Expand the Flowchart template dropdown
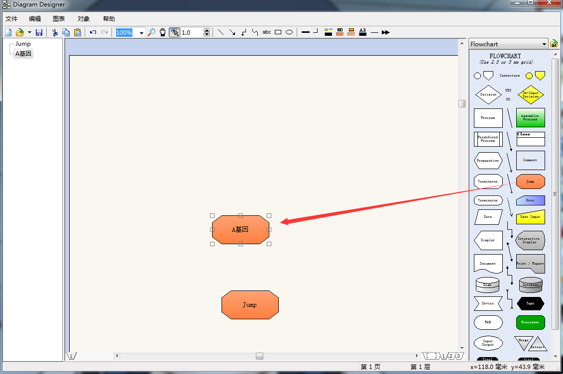This screenshot has height=374, width=563. tap(544, 44)
